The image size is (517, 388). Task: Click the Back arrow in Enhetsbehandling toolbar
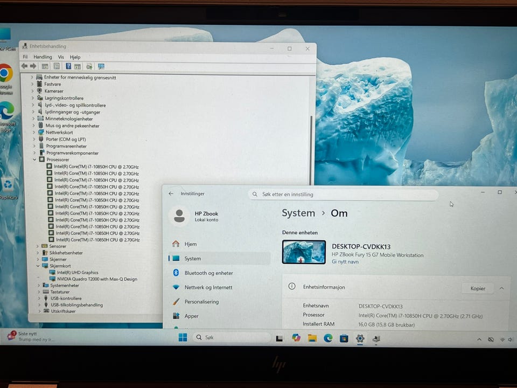tap(24, 66)
